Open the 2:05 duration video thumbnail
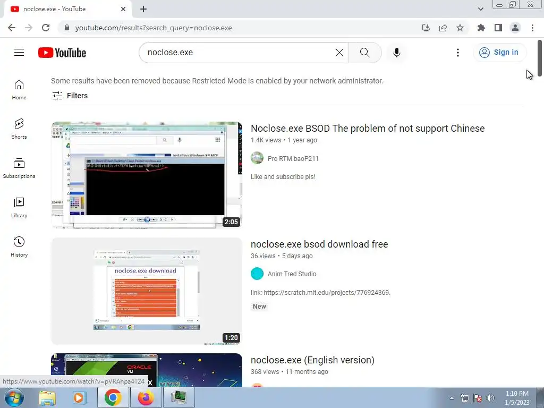 (x=147, y=175)
